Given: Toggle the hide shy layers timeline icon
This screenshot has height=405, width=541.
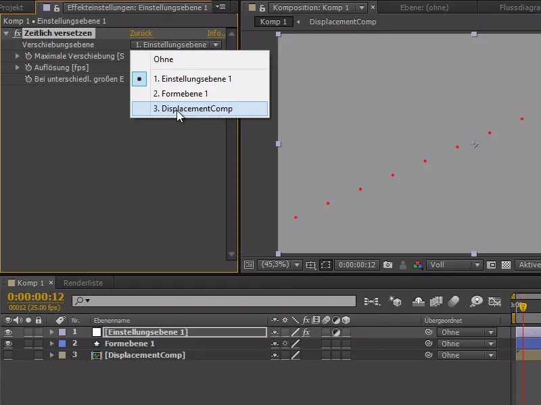Looking at the screenshot, I should (x=418, y=302).
